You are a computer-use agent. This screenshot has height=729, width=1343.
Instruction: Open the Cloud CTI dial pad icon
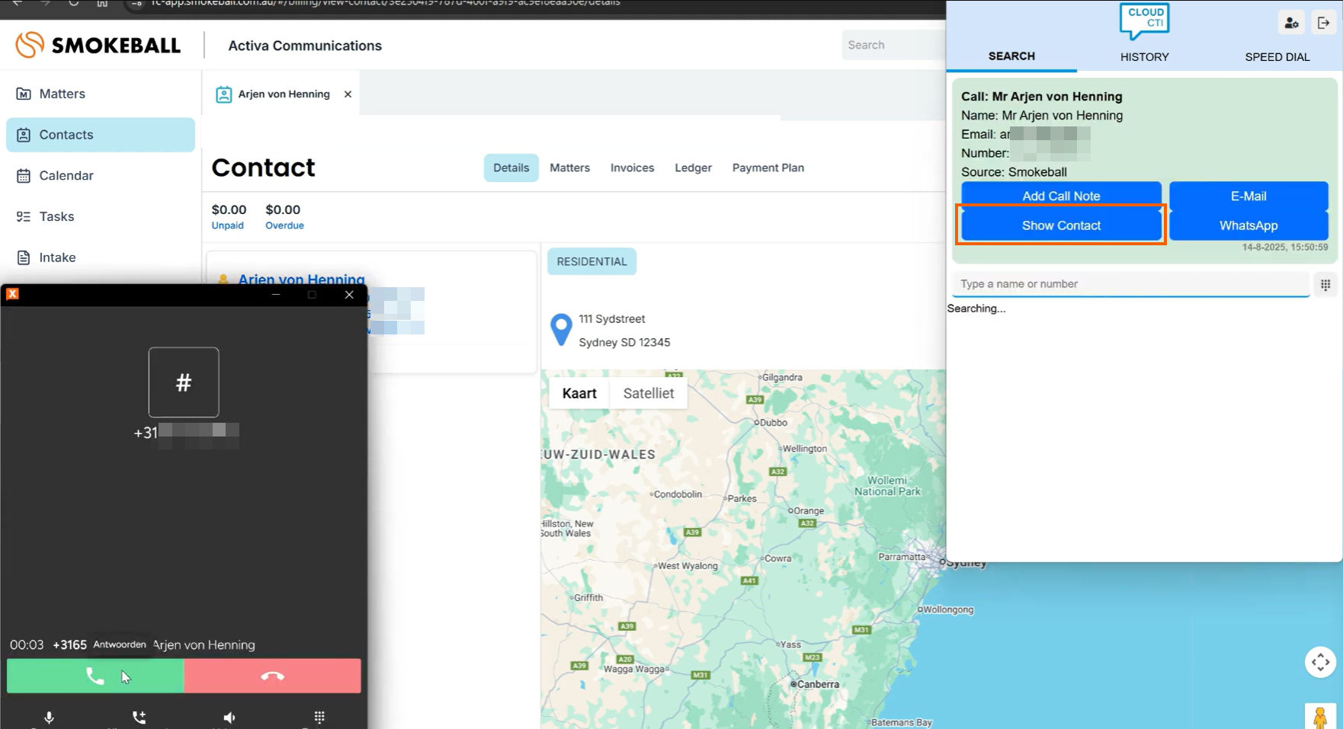[x=1325, y=285]
